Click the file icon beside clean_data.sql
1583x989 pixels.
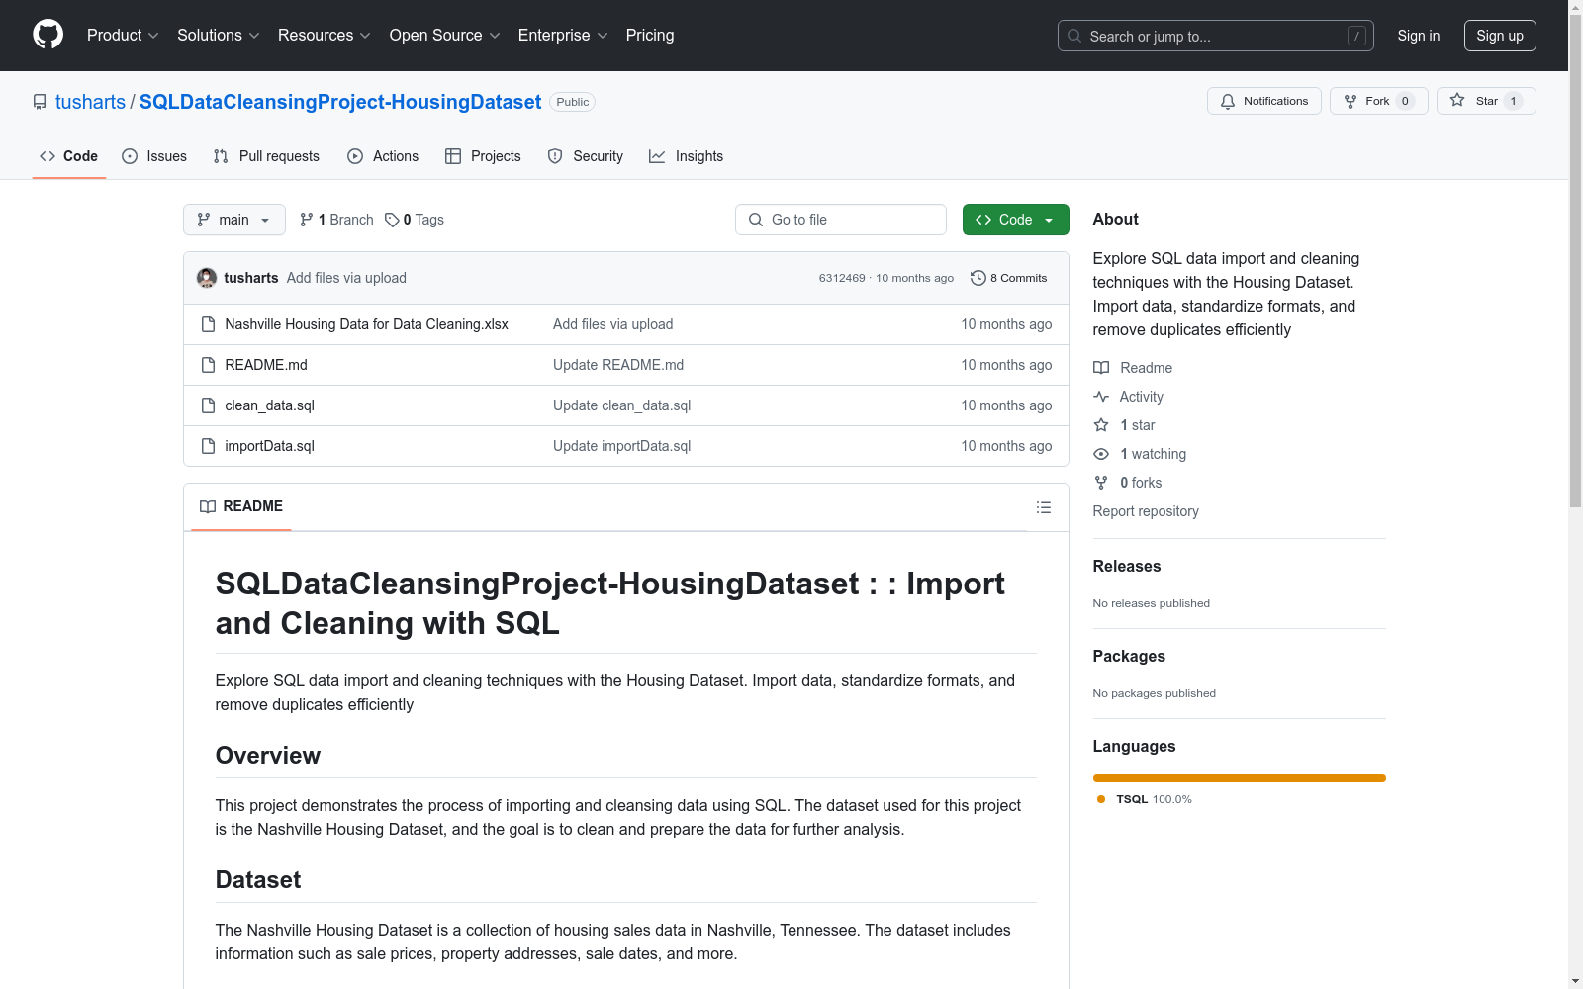tap(208, 405)
